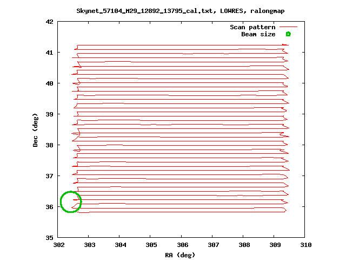Click the 'RA (deg)' axis label
Image resolution: width=346 pixels, height=260 pixels.
pyautogui.click(x=180, y=255)
